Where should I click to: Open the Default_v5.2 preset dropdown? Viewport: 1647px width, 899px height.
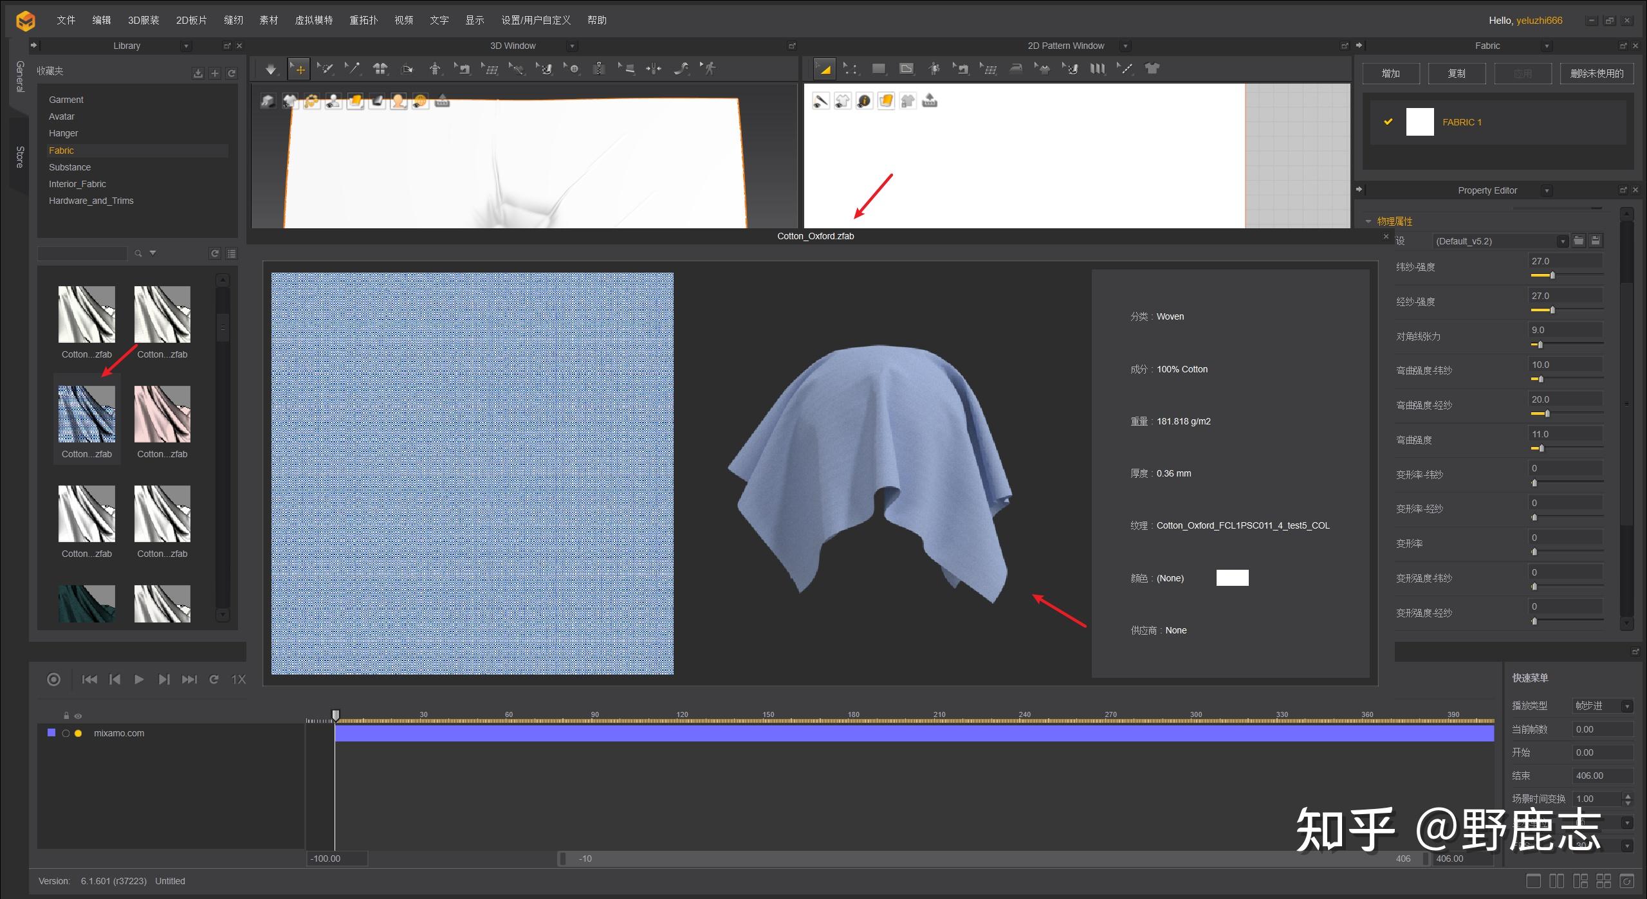pos(1562,241)
